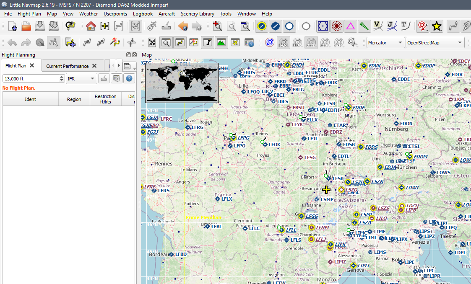Screen dimensions: 471x284
Task: Open the Mercator projection dropdown
Action: [x=385, y=43]
